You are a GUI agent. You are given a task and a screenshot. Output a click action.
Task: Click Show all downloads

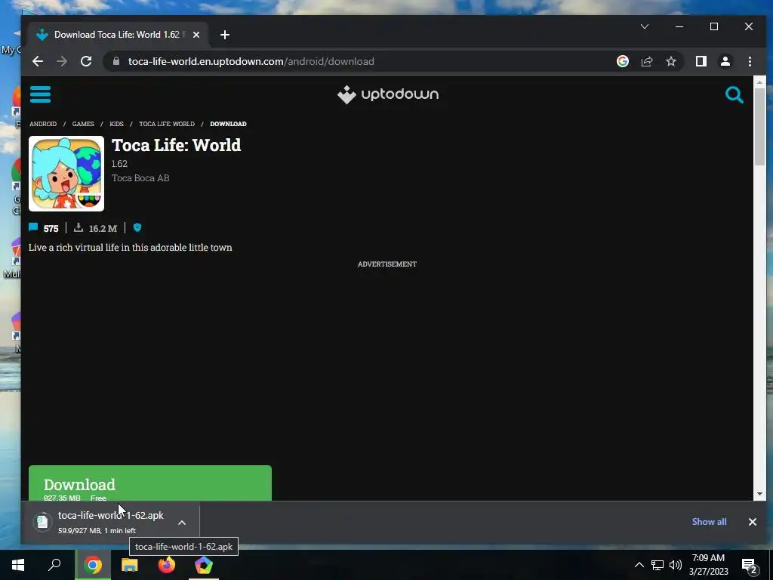[x=709, y=522]
